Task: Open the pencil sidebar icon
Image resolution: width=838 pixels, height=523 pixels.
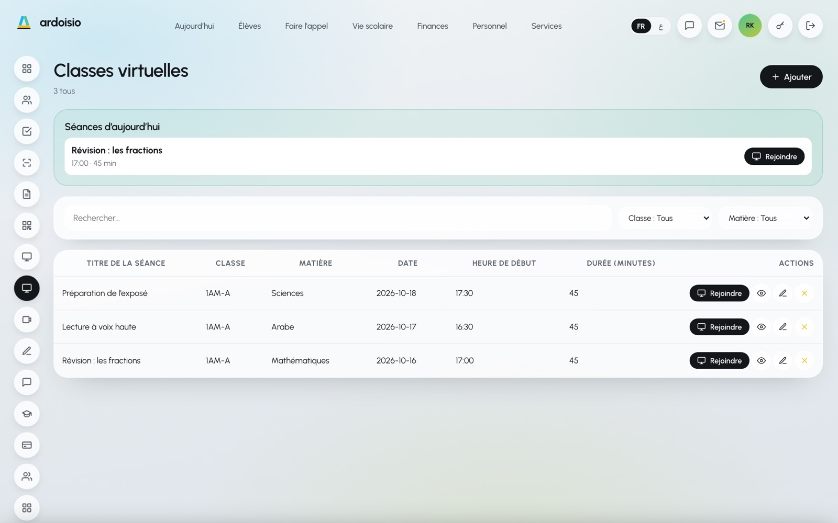Action: 27,351
